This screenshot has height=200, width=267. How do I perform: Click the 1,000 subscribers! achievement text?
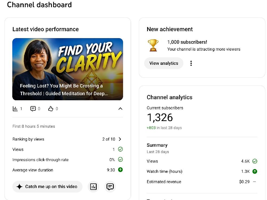coord(187,42)
